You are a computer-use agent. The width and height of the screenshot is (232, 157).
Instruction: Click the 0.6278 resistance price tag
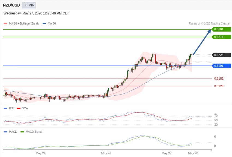click(221, 37)
